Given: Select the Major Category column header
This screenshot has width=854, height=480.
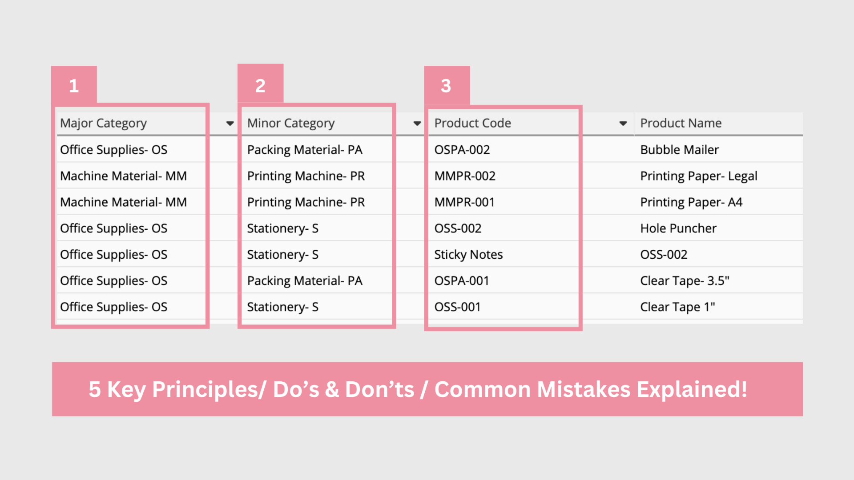Looking at the screenshot, I should 103,123.
